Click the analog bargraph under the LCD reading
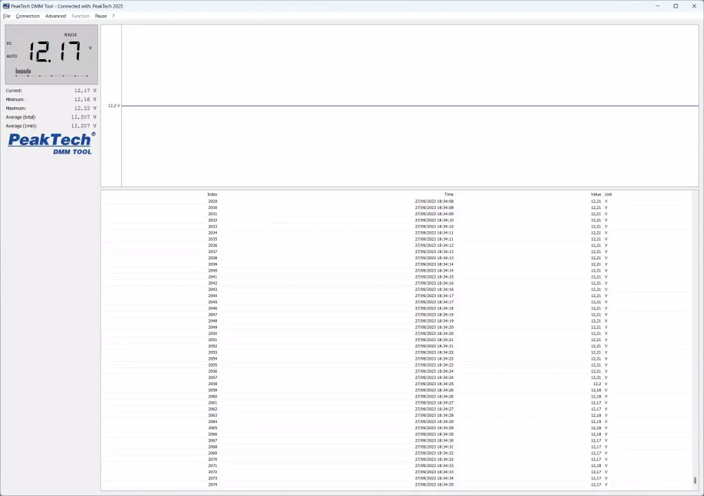Viewport: 704px width, 496px height. pos(51,72)
